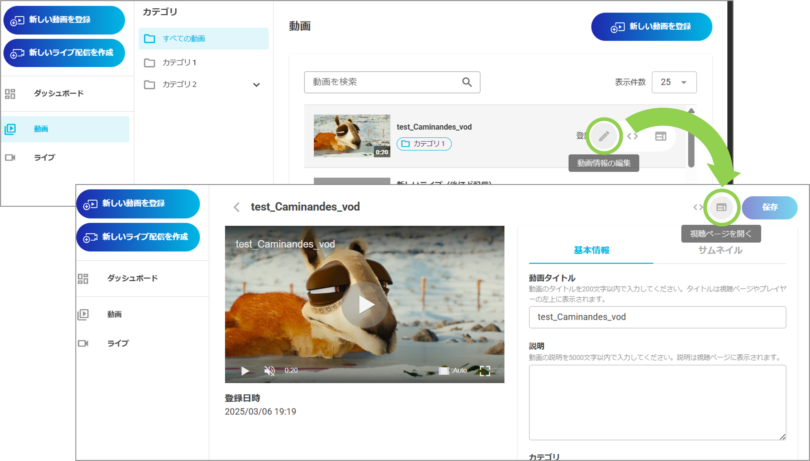This screenshot has width=810, height=461.
Task: Click test_Caminandes_vod title in video list
Action: [434, 127]
